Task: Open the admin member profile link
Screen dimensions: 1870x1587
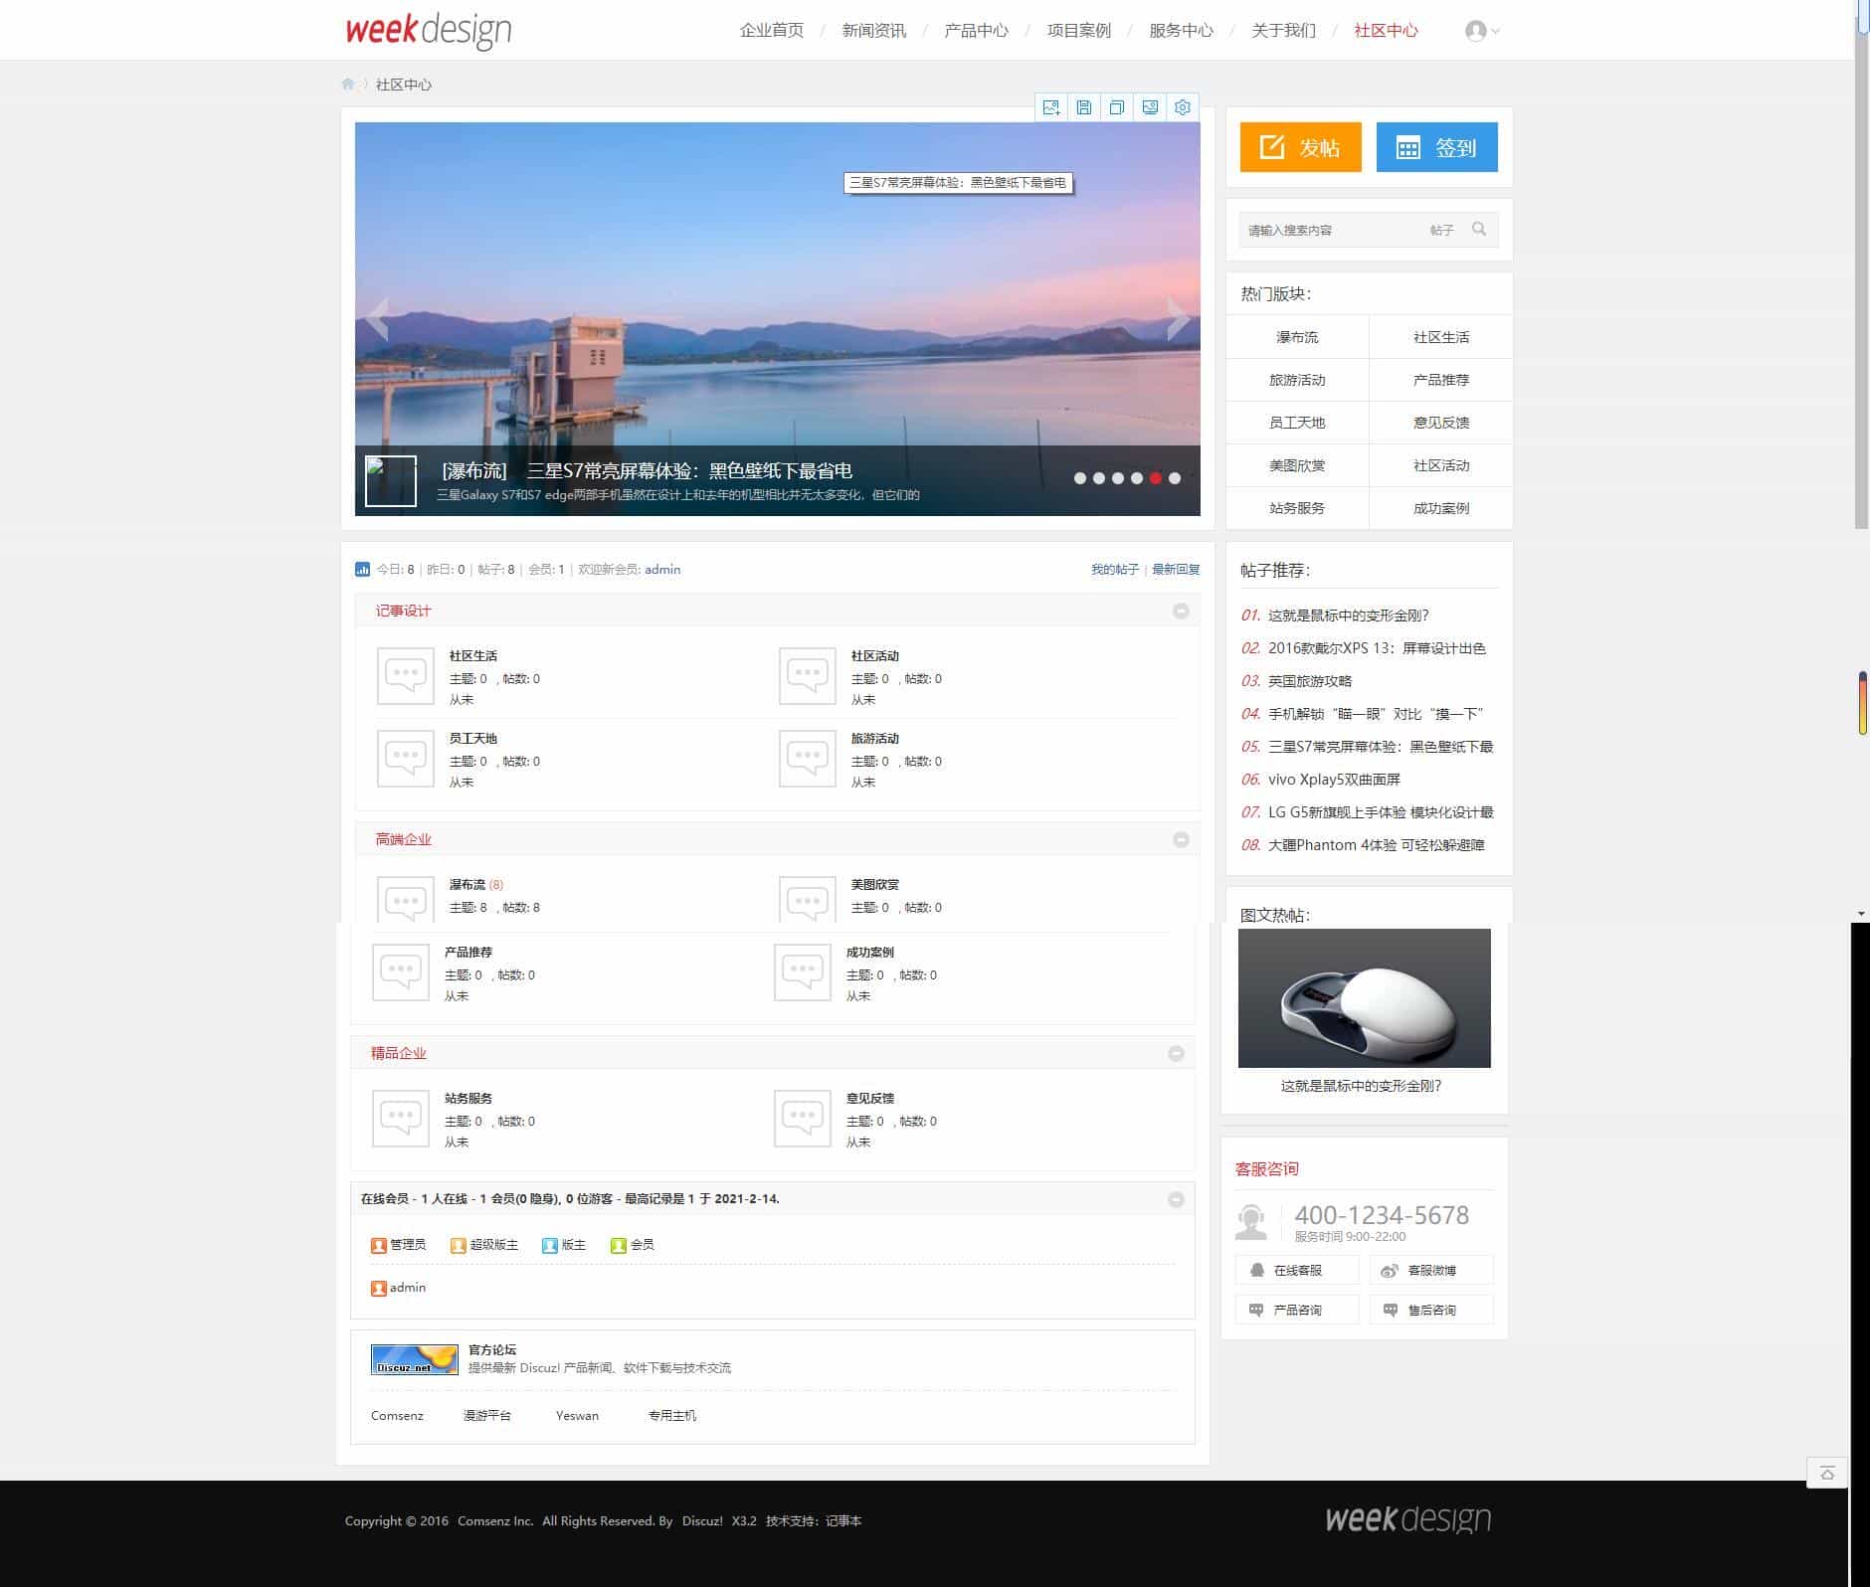Action: pos(662,569)
